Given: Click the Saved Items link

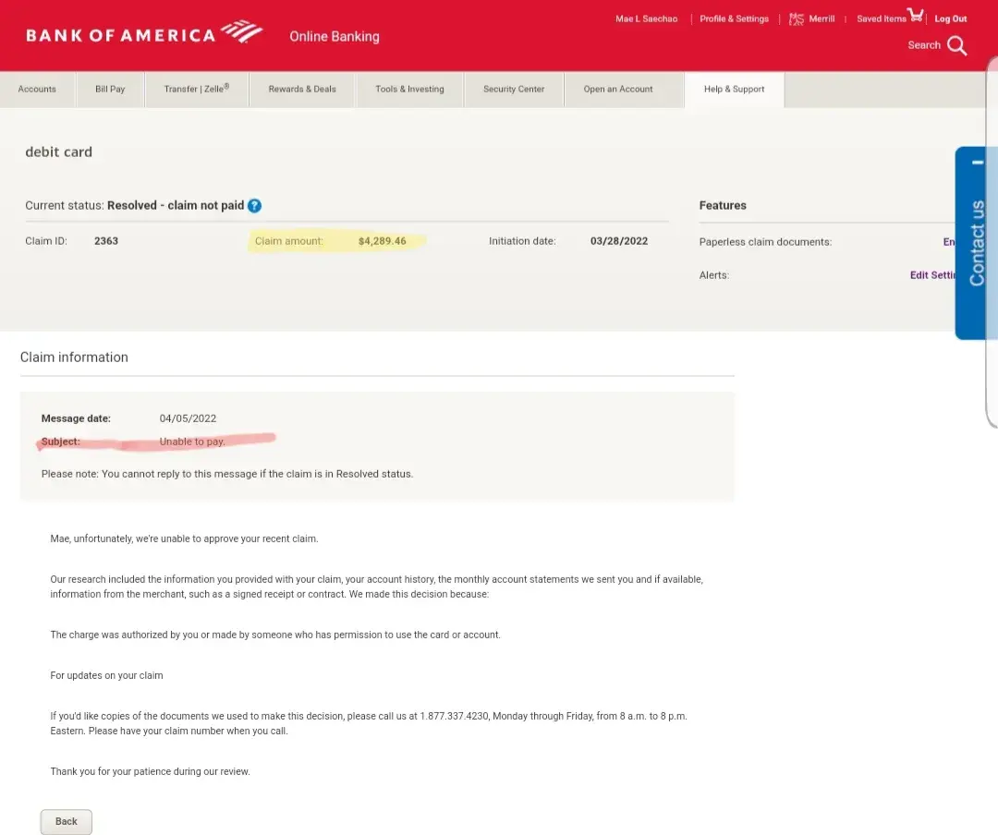Looking at the screenshot, I should point(881,19).
